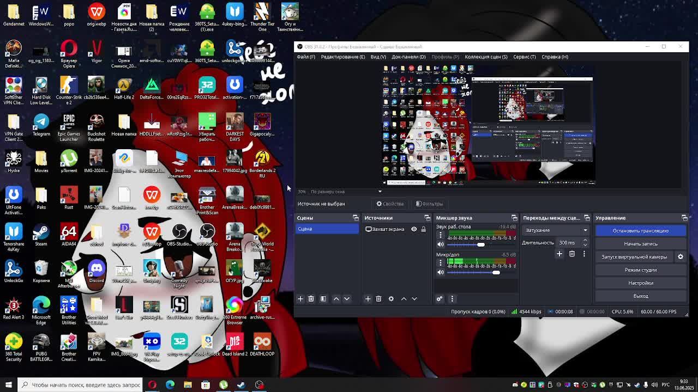The height and width of the screenshot is (392, 698).
Task: Open the Затухание transition dropdown
Action: click(x=556, y=230)
